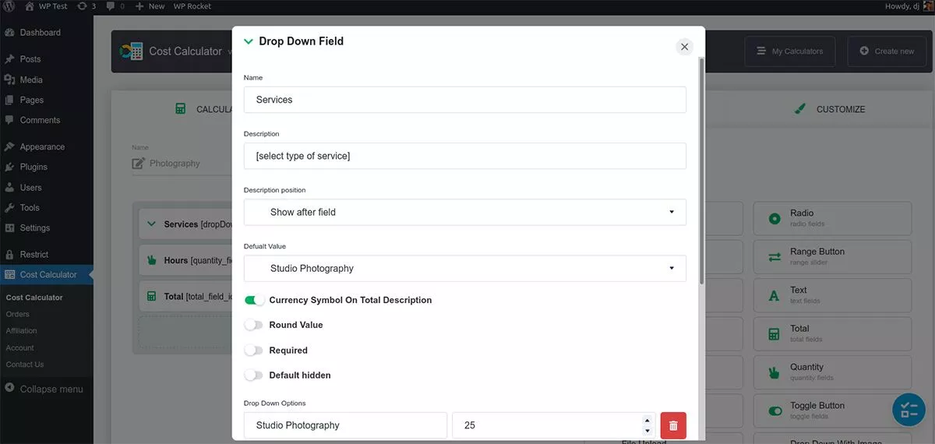Open Contact Us submenu link
This screenshot has width=935, height=444.
(x=25, y=364)
